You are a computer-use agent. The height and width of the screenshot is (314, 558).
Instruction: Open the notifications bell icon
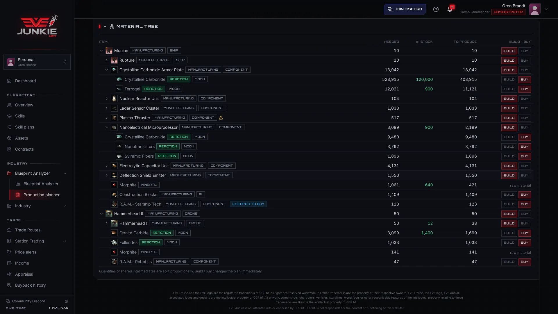pos(450,9)
